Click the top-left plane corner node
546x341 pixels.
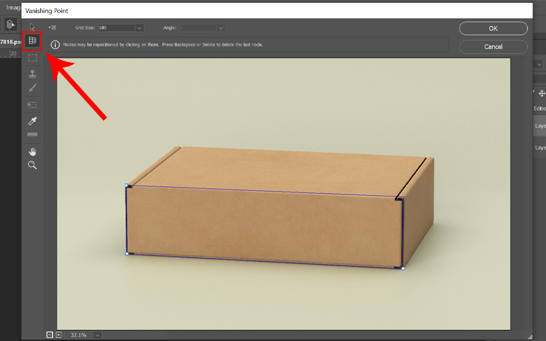pyautogui.click(x=126, y=186)
